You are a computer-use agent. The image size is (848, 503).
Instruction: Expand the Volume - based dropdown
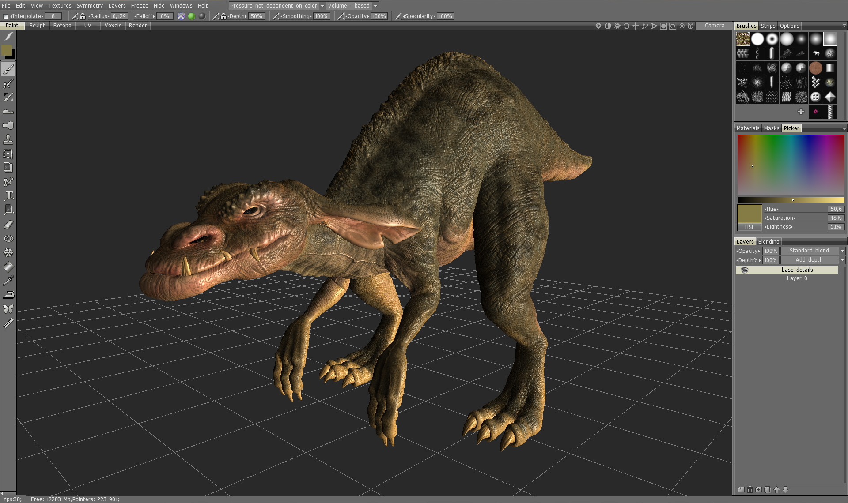tap(375, 6)
